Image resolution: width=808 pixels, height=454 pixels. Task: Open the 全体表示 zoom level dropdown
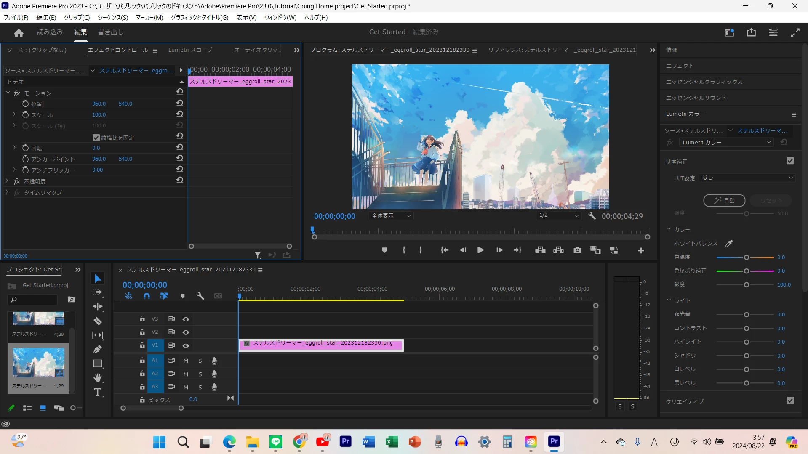[391, 216]
